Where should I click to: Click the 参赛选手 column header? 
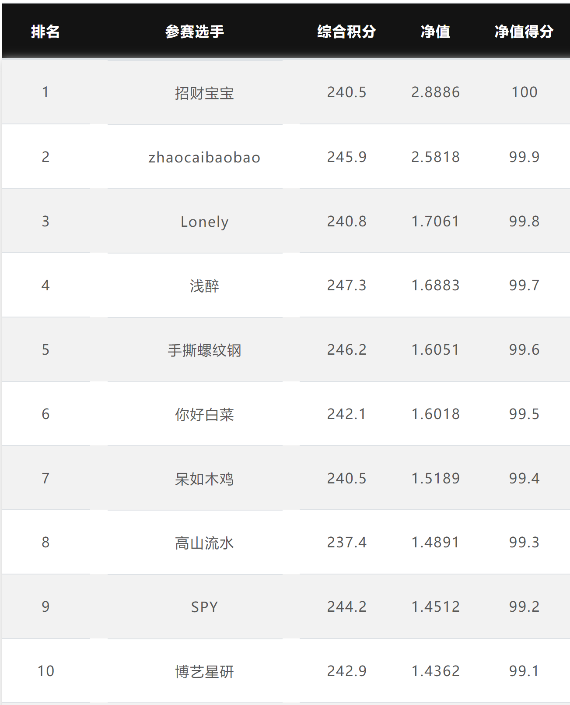(195, 32)
